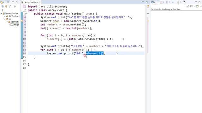Click 'public class ArraysSort' text
Viewport: 202px width, 113px height.
click(x=46, y=10)
